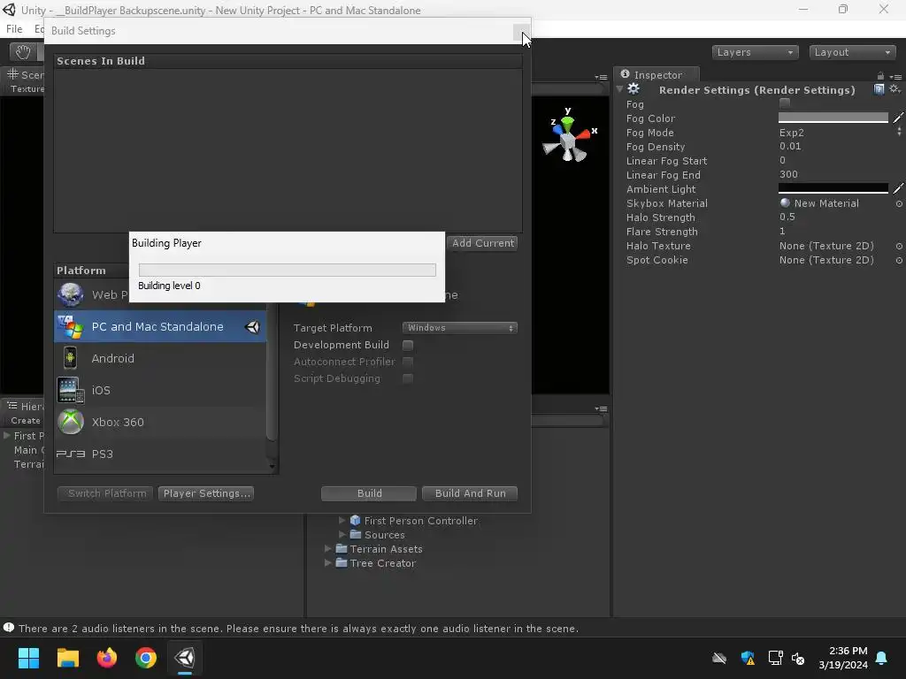Launch Chrome from taskbar

(146, 658)
